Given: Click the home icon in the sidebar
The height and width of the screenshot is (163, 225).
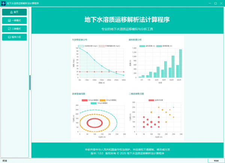Looking at the screenshot, I should click(x=11, y=12).
